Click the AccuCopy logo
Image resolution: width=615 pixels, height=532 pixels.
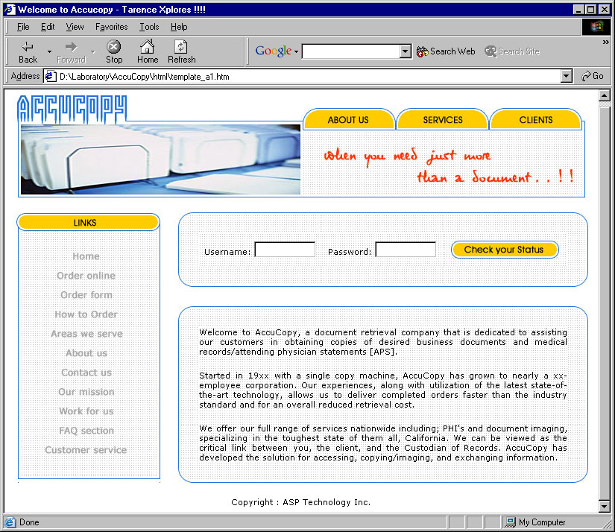click(72, 109)
